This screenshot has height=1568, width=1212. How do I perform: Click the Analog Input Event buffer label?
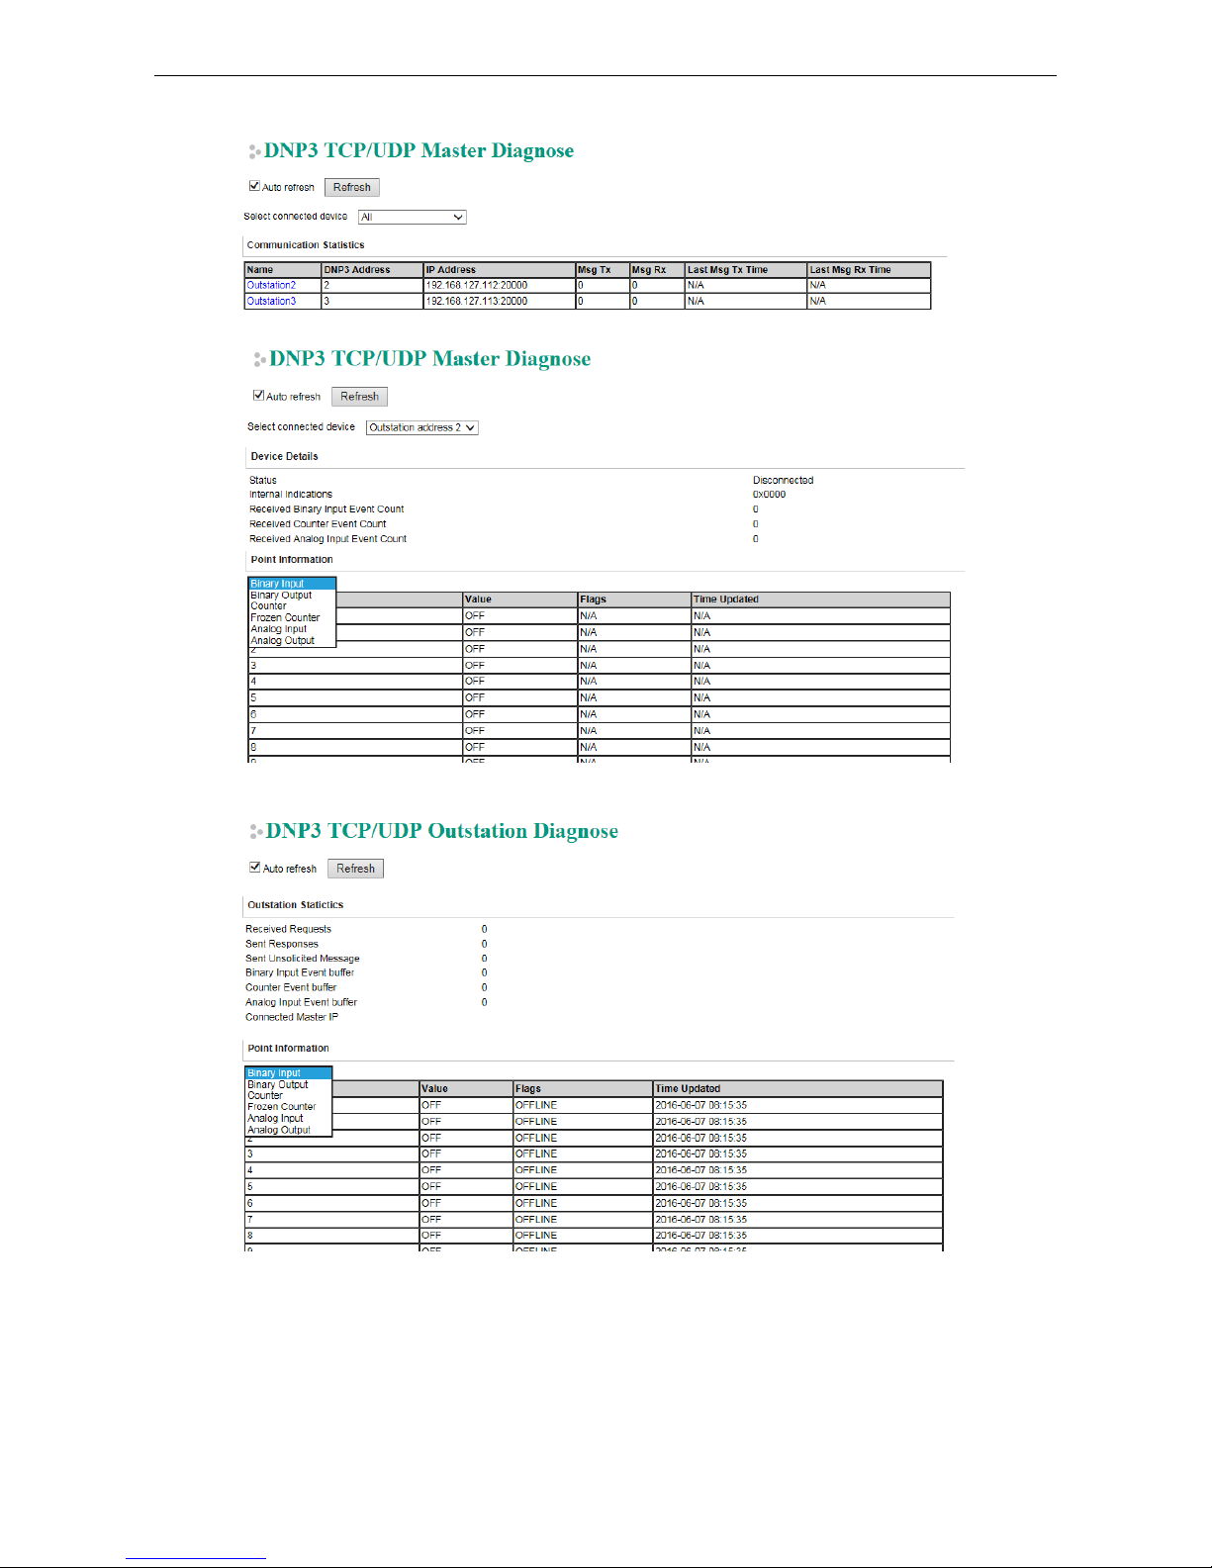pyautogui.click(x=301, y=1002)
